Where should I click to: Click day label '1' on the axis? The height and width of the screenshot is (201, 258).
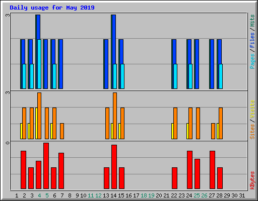(x=17, y=195)
